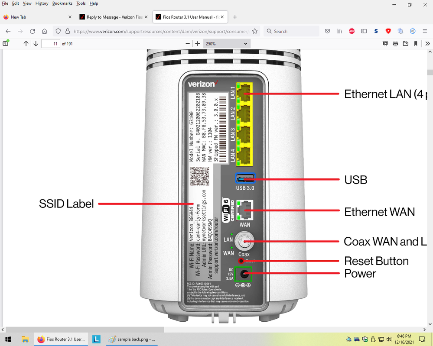Open the scanner tray icon
433x346 pixels.
(348, 339)
